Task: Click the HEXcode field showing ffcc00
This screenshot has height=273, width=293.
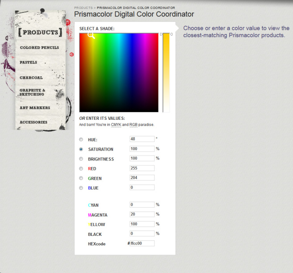Action: 142,243
